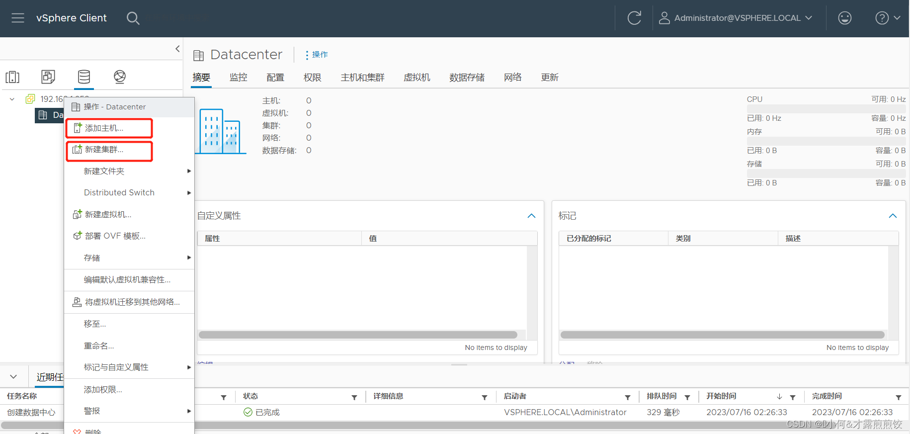The height and width of the screenshot is (434, 910).
Task: Filter tasks by 状态 column icon
Action: tap(354, 397)
